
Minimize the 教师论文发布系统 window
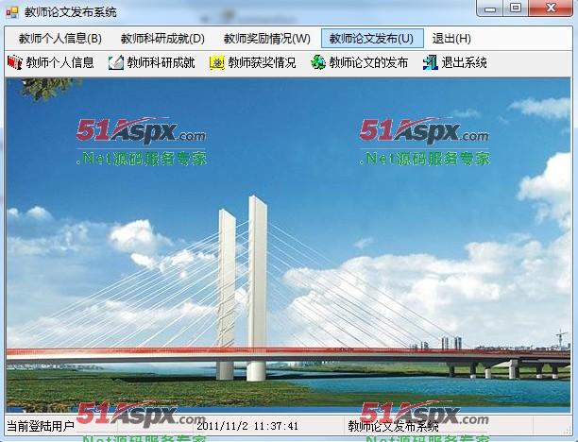[490, 8]
